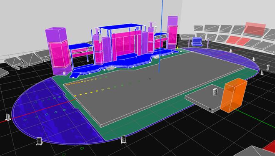Select the orange box beside the platform

click(x=233, y=95)
